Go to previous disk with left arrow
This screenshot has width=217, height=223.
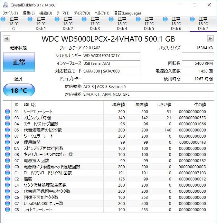click(7, 39)
